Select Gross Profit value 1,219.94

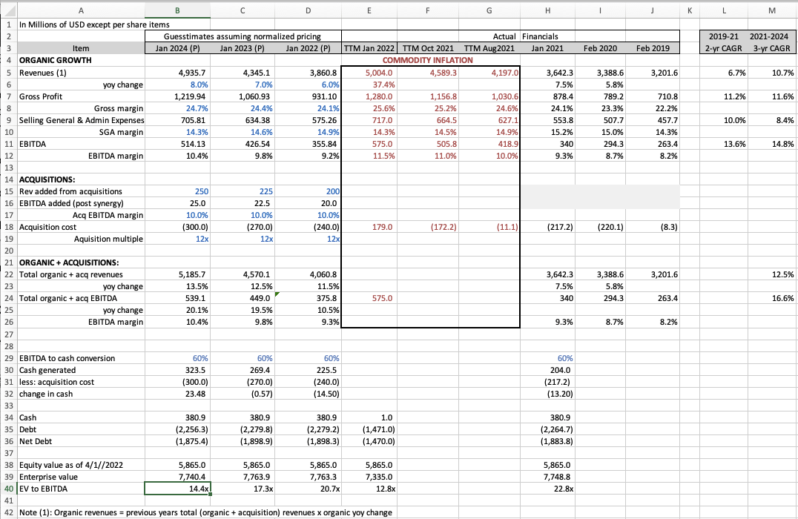click(177, 96)
